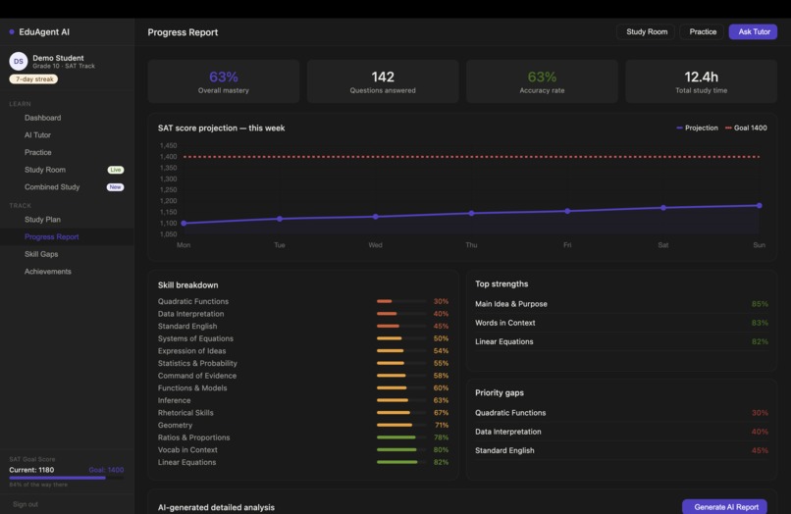This screenshot has width=791, height=514.
Task: Click the 142 Questions answered card
Action: 383,81
